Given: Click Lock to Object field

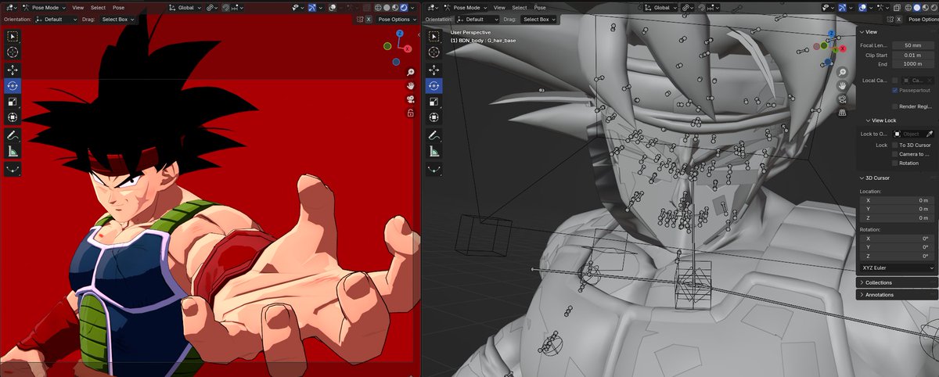Looking at the screenshot, I should 908,134.
